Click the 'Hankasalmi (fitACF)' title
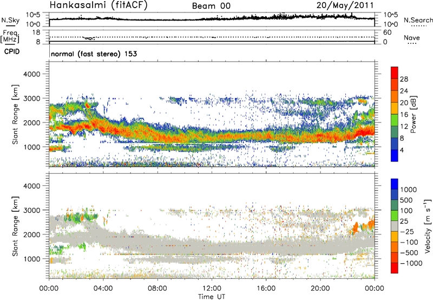The width and height of the screenshot is (433, 300). (x=99, y=5)
